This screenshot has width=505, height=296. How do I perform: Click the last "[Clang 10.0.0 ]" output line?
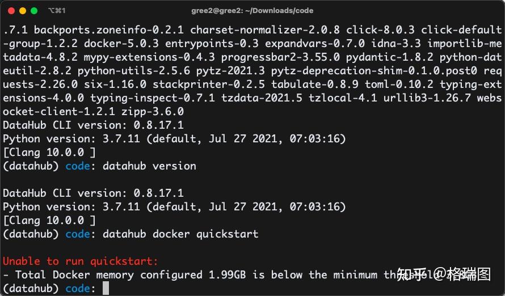(x=49, y=221)
